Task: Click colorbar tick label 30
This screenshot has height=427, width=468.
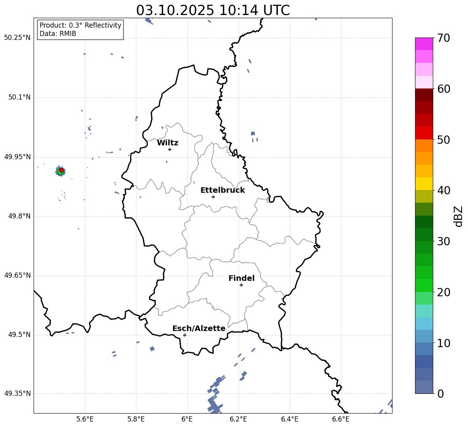Action: pyautogui.click(x=443, y=241)
